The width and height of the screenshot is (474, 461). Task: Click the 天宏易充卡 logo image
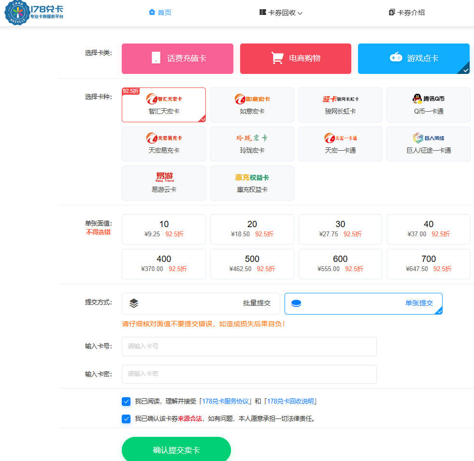[164, 138]
